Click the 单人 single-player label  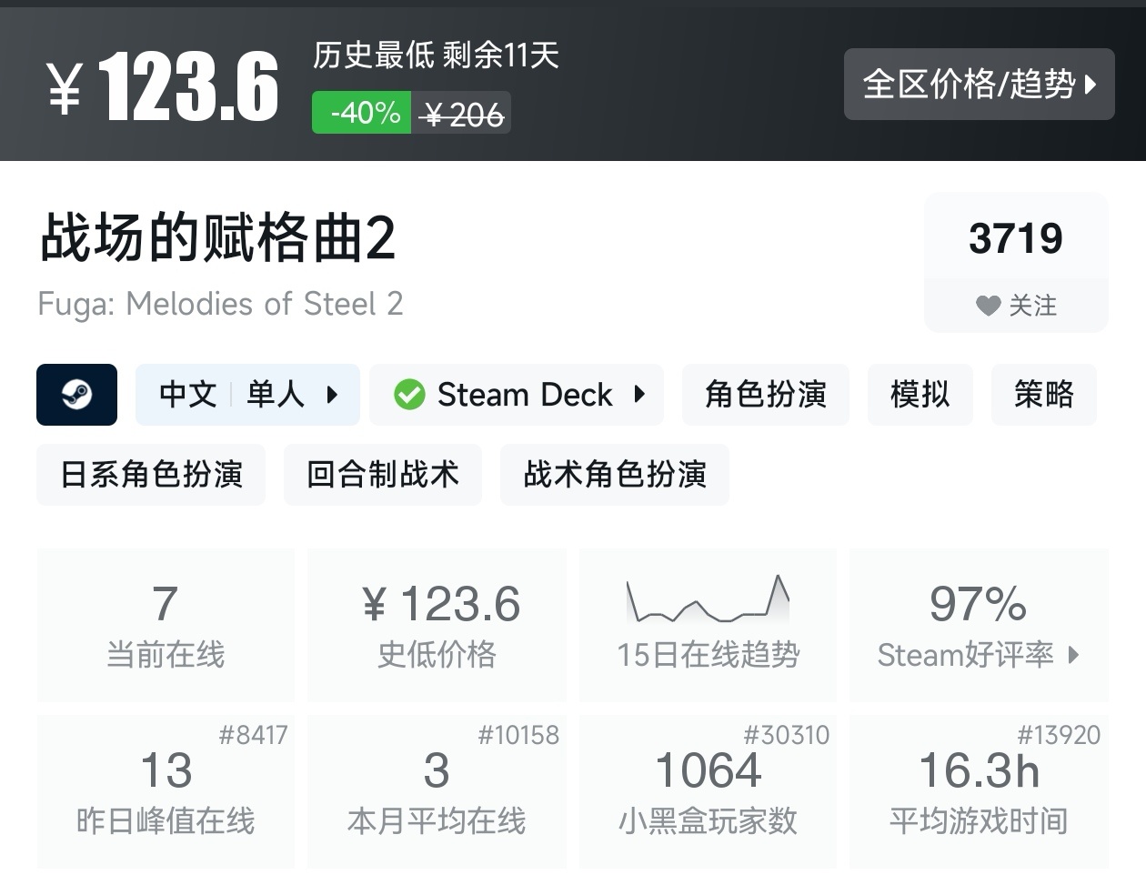(x=276, y=395)
